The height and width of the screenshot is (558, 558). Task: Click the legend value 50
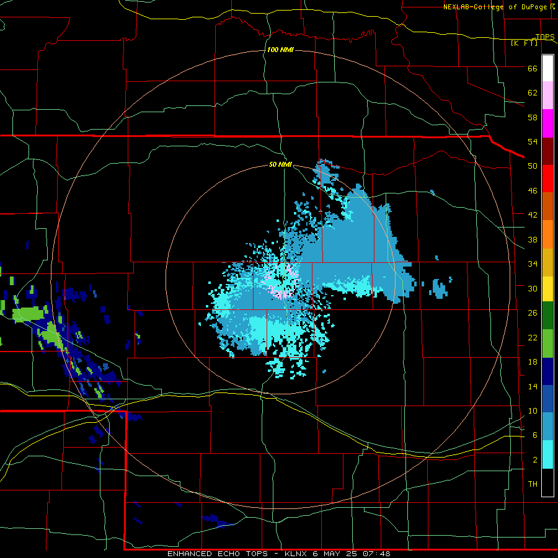(x=533, y=166)
